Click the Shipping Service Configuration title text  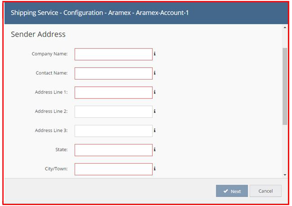(100, 13)
